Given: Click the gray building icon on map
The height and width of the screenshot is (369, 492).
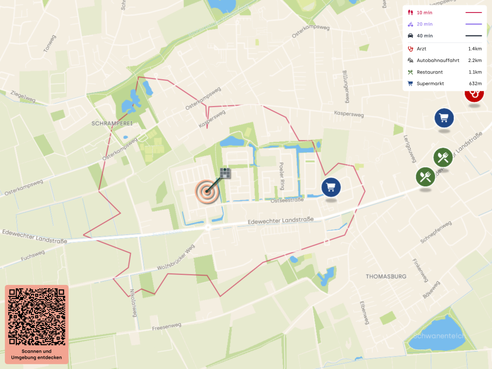Looking at the screenshot, I should [225, 173].
